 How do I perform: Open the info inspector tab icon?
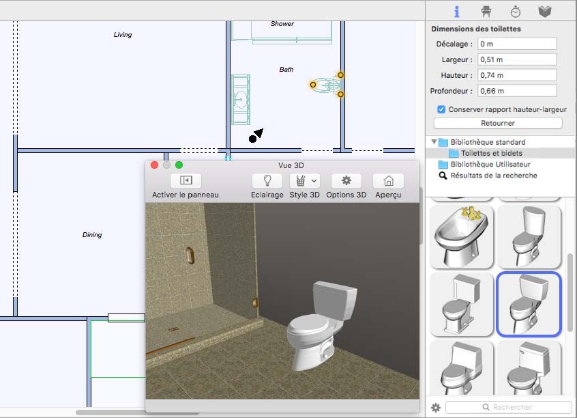click(x=457, y=12)
